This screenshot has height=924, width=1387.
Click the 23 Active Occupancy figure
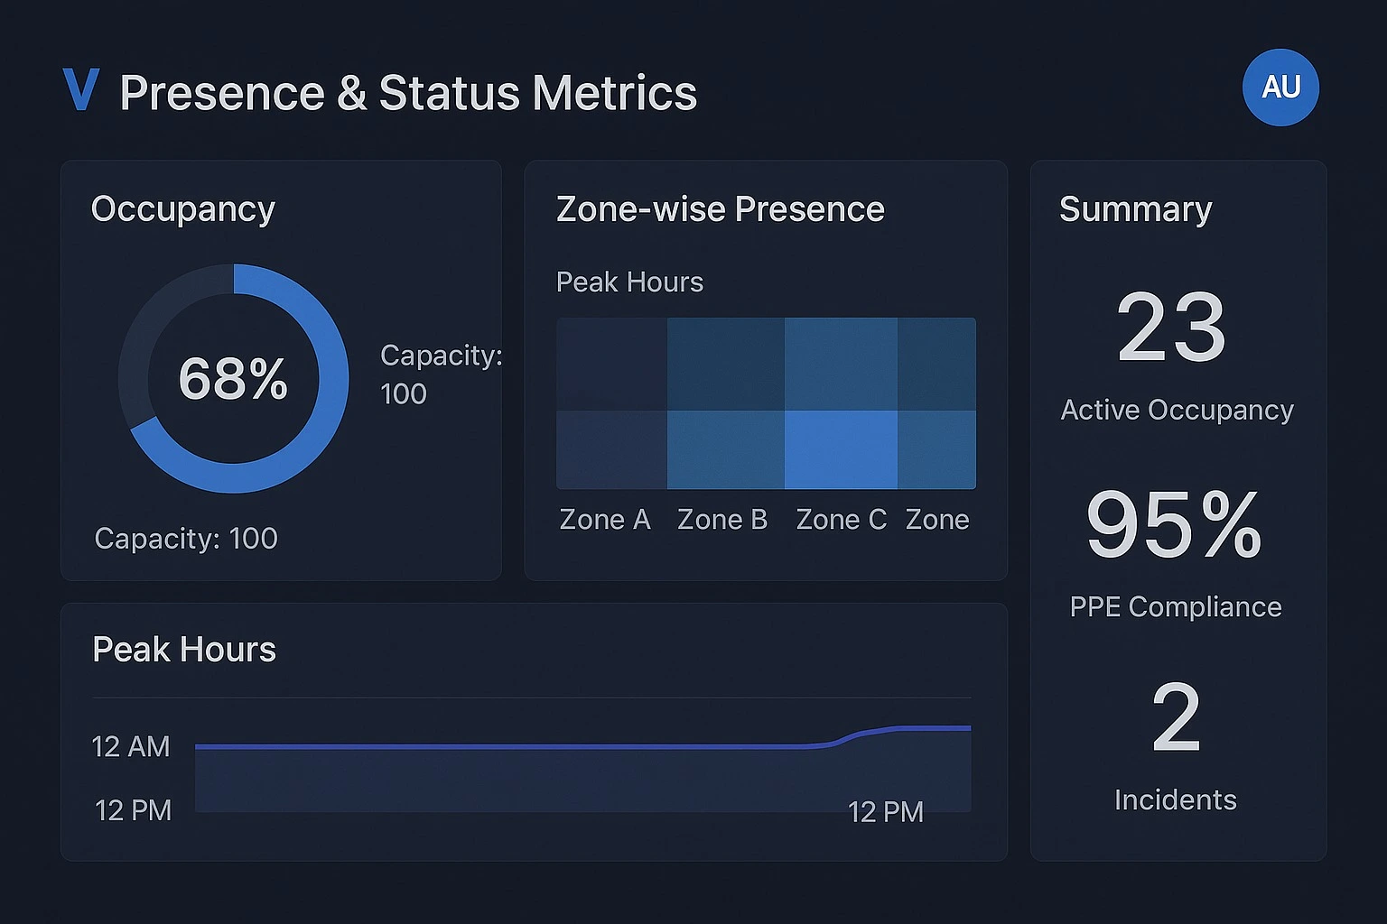coord(1171,328)
